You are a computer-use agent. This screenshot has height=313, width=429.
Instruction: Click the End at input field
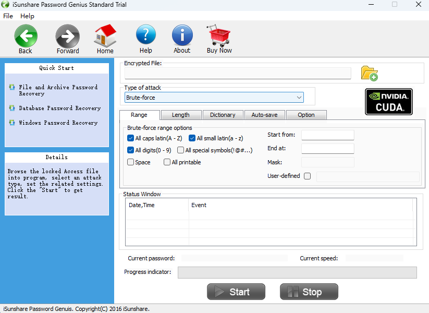(x=328, y=149)
